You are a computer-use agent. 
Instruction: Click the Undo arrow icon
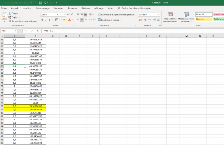pos(45,3)
